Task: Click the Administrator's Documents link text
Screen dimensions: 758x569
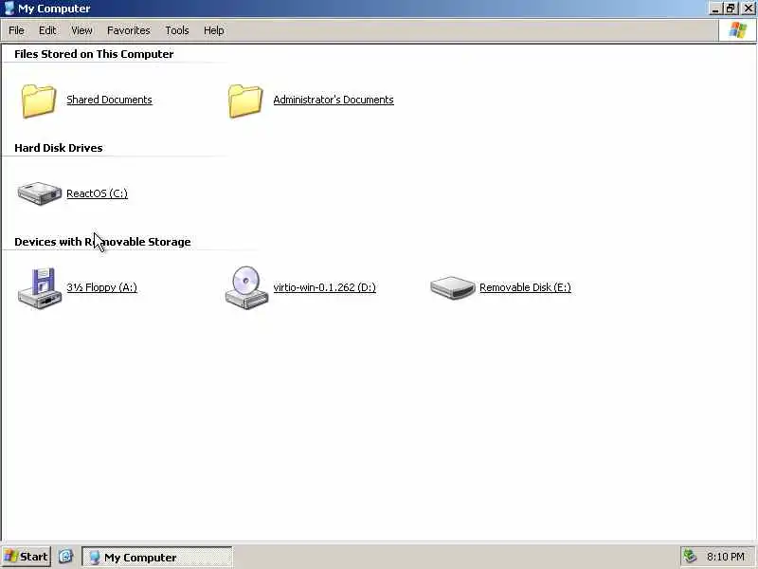Action: [x=334, y=100]
